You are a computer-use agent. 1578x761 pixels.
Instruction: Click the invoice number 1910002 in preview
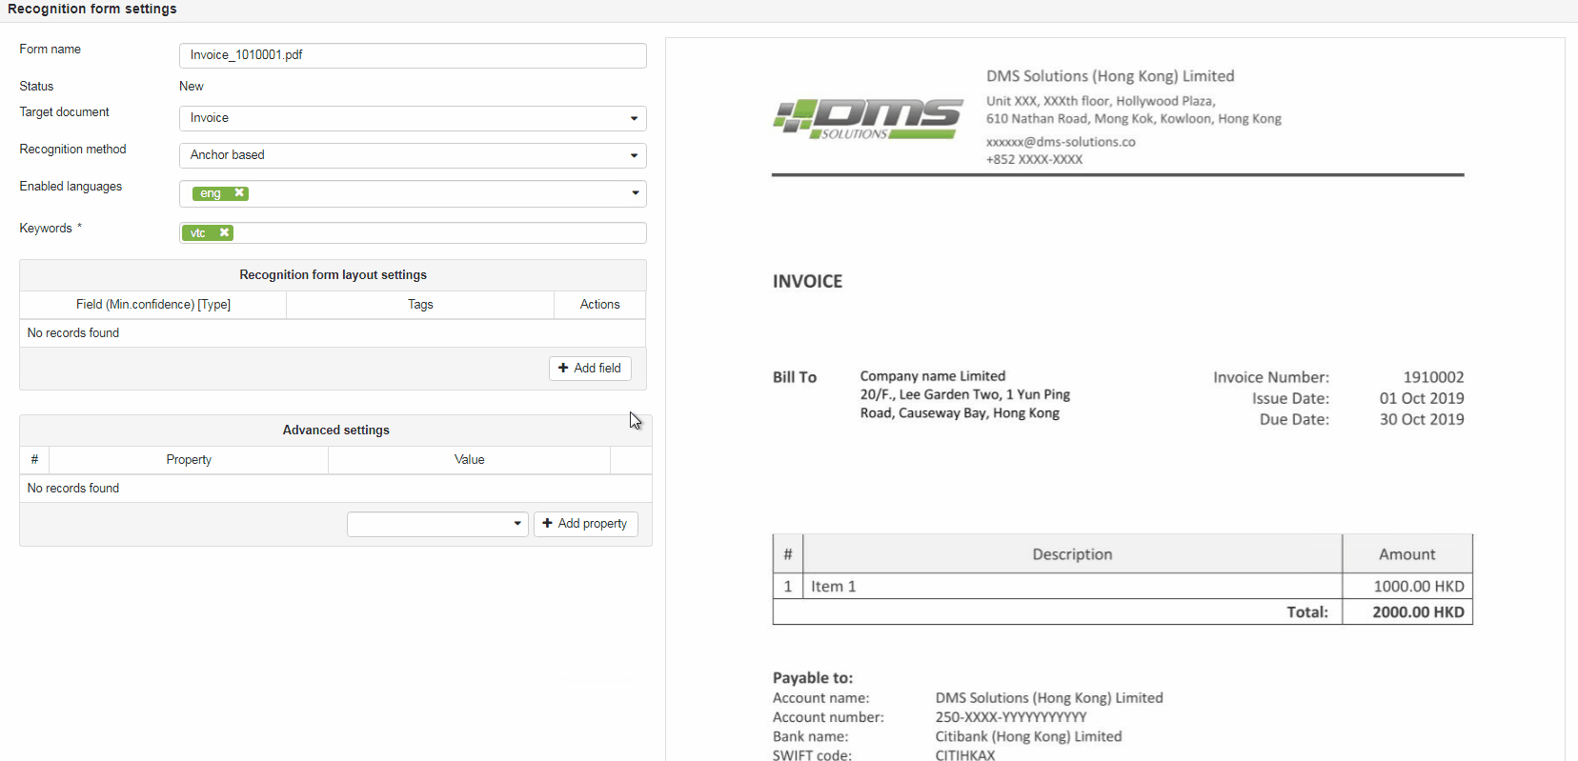pyautogui.click(x=1432, y=377)
